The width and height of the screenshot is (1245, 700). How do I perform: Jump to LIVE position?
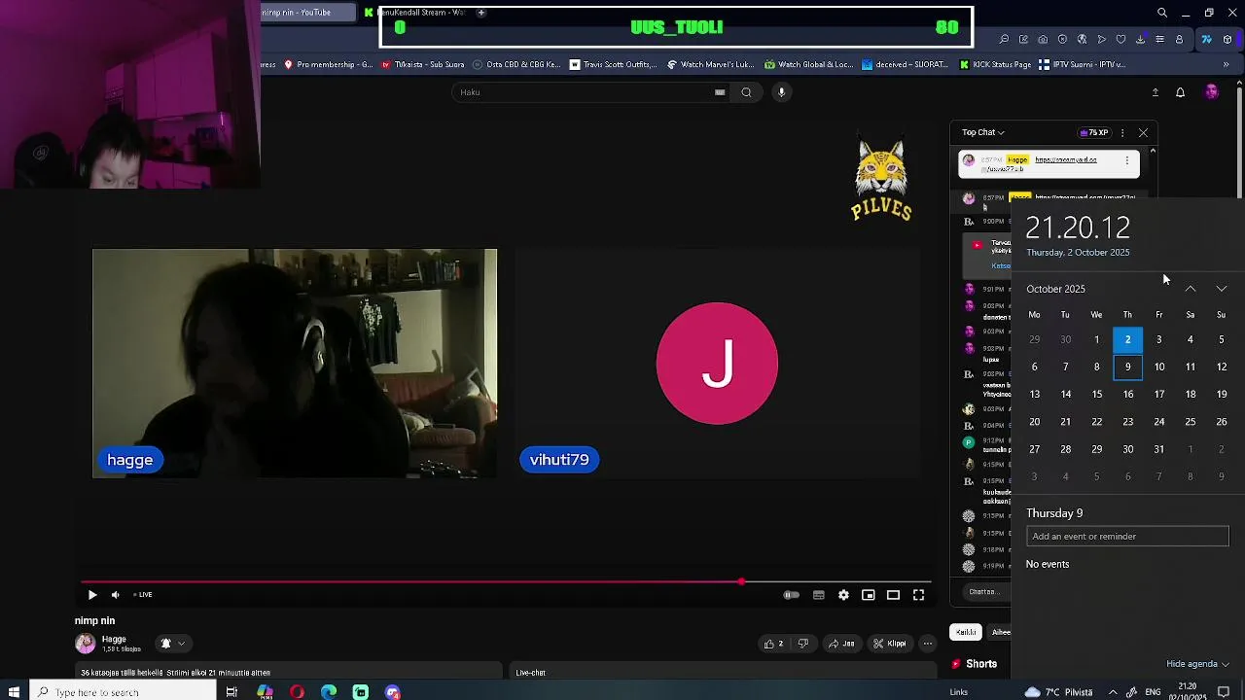click(x=143, y=595)
